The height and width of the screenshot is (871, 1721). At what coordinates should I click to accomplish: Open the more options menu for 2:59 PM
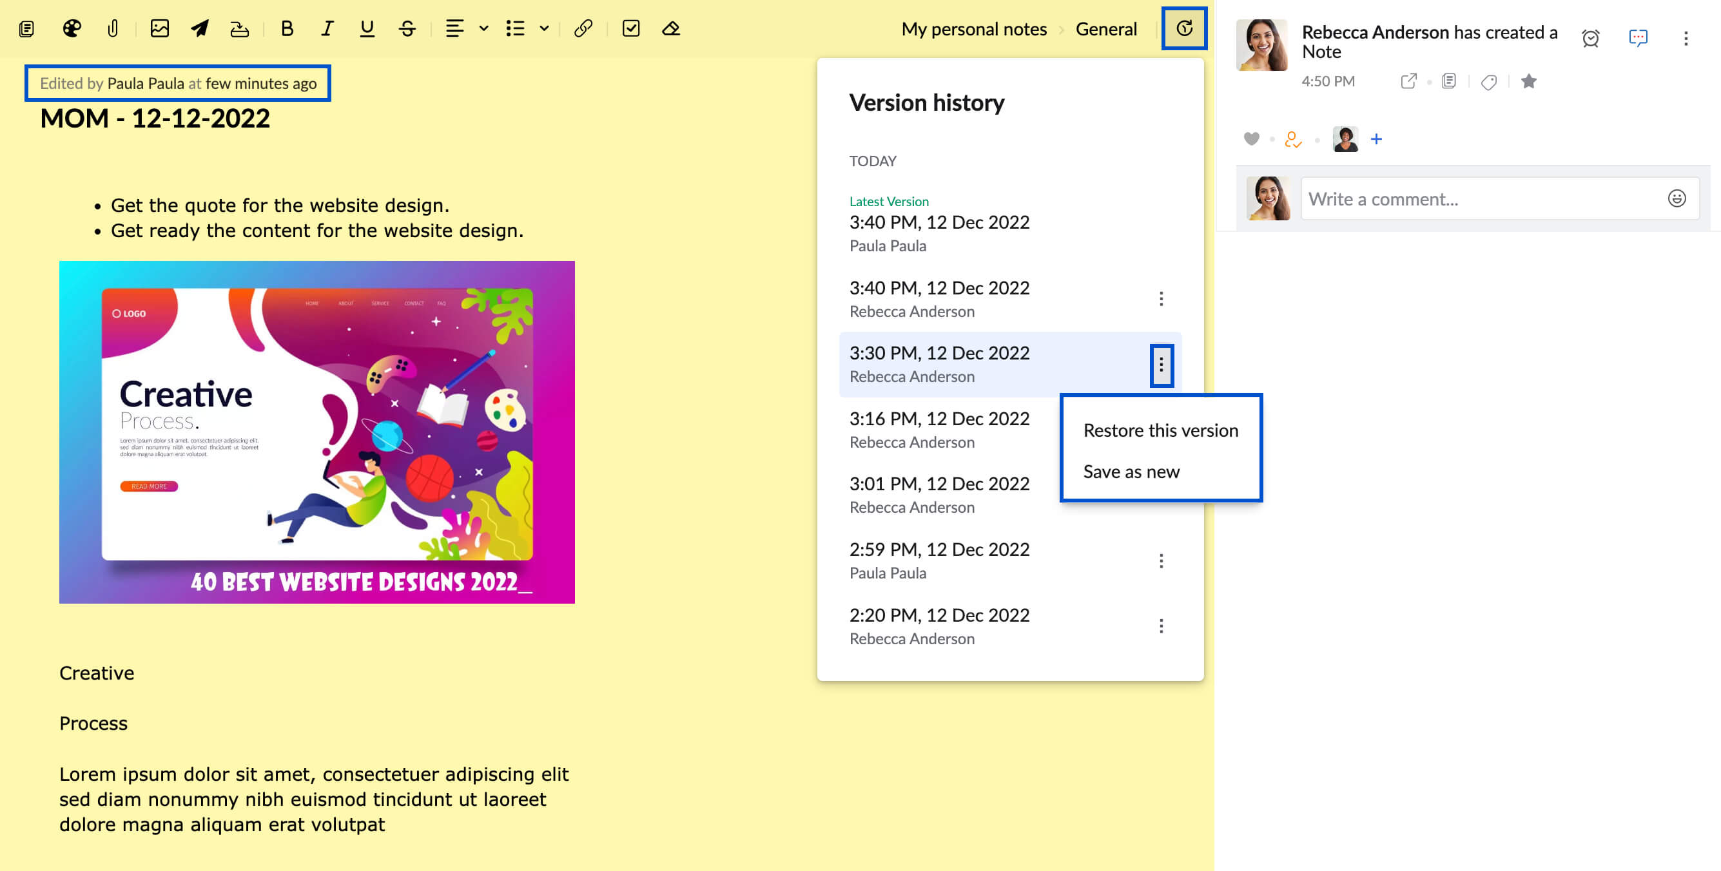click(1162, 560)
